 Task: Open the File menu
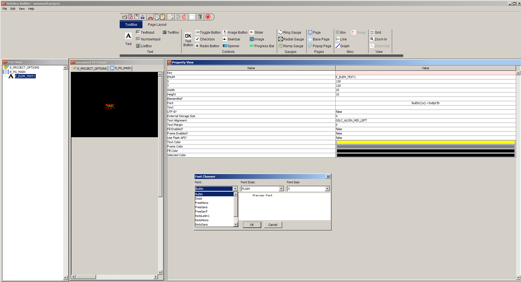tap(5, 9)
